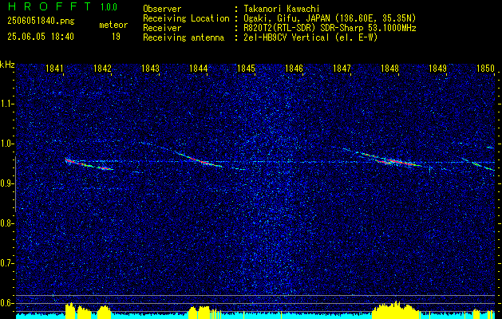Click frequency label 1.1

pos(6,104)
